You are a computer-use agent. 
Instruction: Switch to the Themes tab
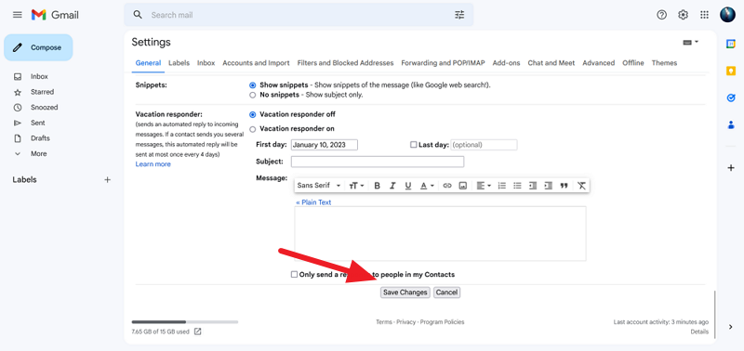(664, 63)
